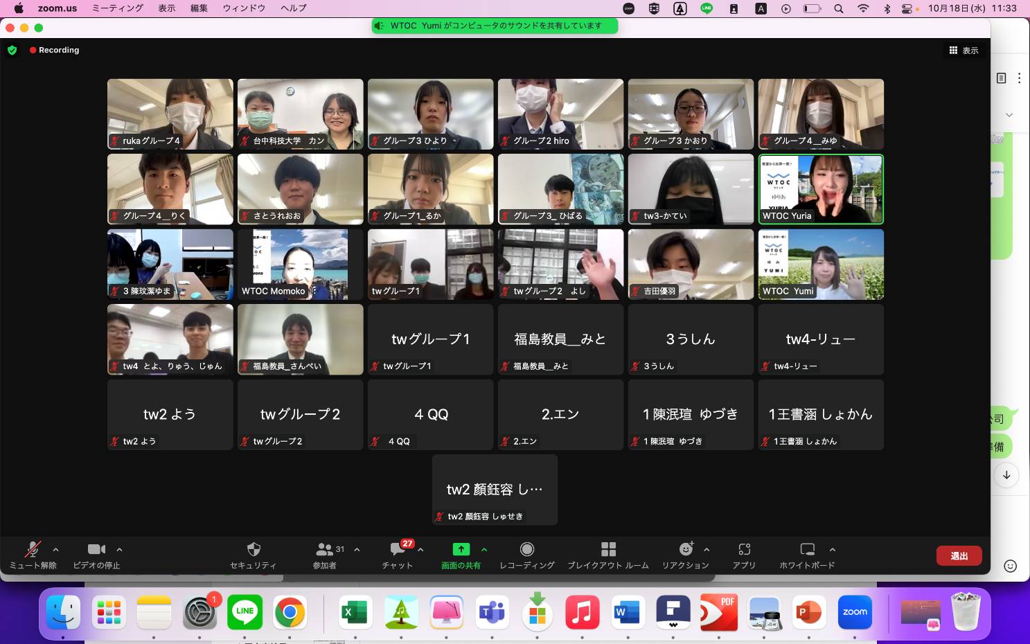Expand reactions options arrow
1030x644 pixels.
pos(707,550)
